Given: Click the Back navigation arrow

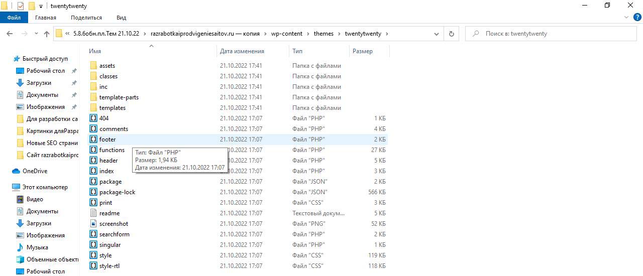Looking at the screenshot, I should click(9, 34).
